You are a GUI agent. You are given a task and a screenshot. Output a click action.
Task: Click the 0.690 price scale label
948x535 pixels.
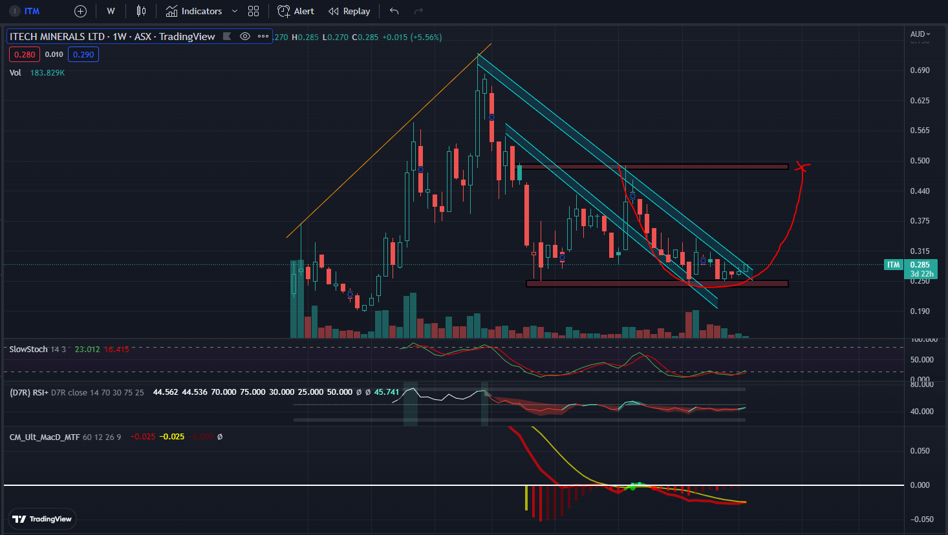pyautogui.click(x=920, y=70)
